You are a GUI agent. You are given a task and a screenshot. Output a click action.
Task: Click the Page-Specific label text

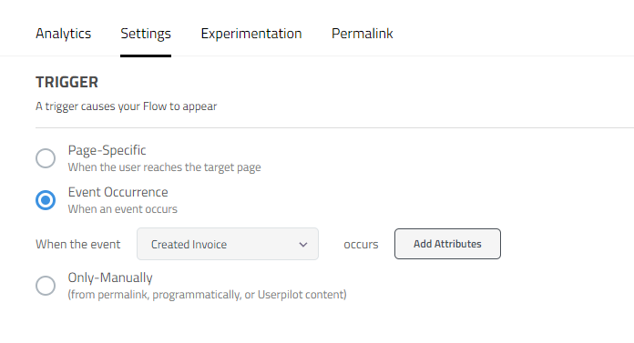[x=107, y=150]
